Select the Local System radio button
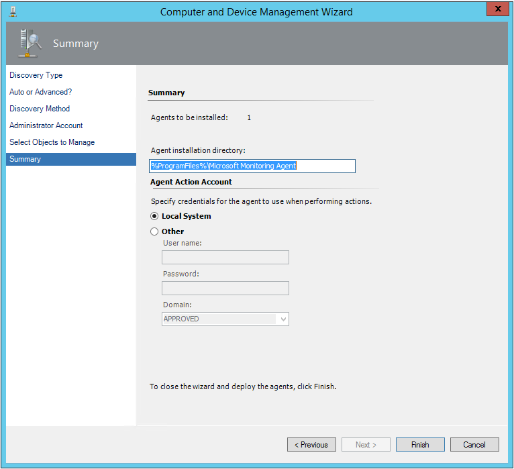This screenshot has height=469, width=514. point(155,216)
